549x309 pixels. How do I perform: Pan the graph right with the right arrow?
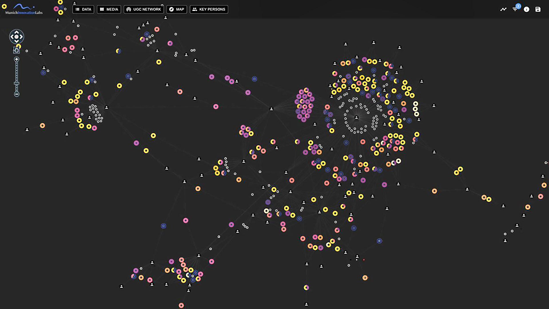(x=21, y=37)
